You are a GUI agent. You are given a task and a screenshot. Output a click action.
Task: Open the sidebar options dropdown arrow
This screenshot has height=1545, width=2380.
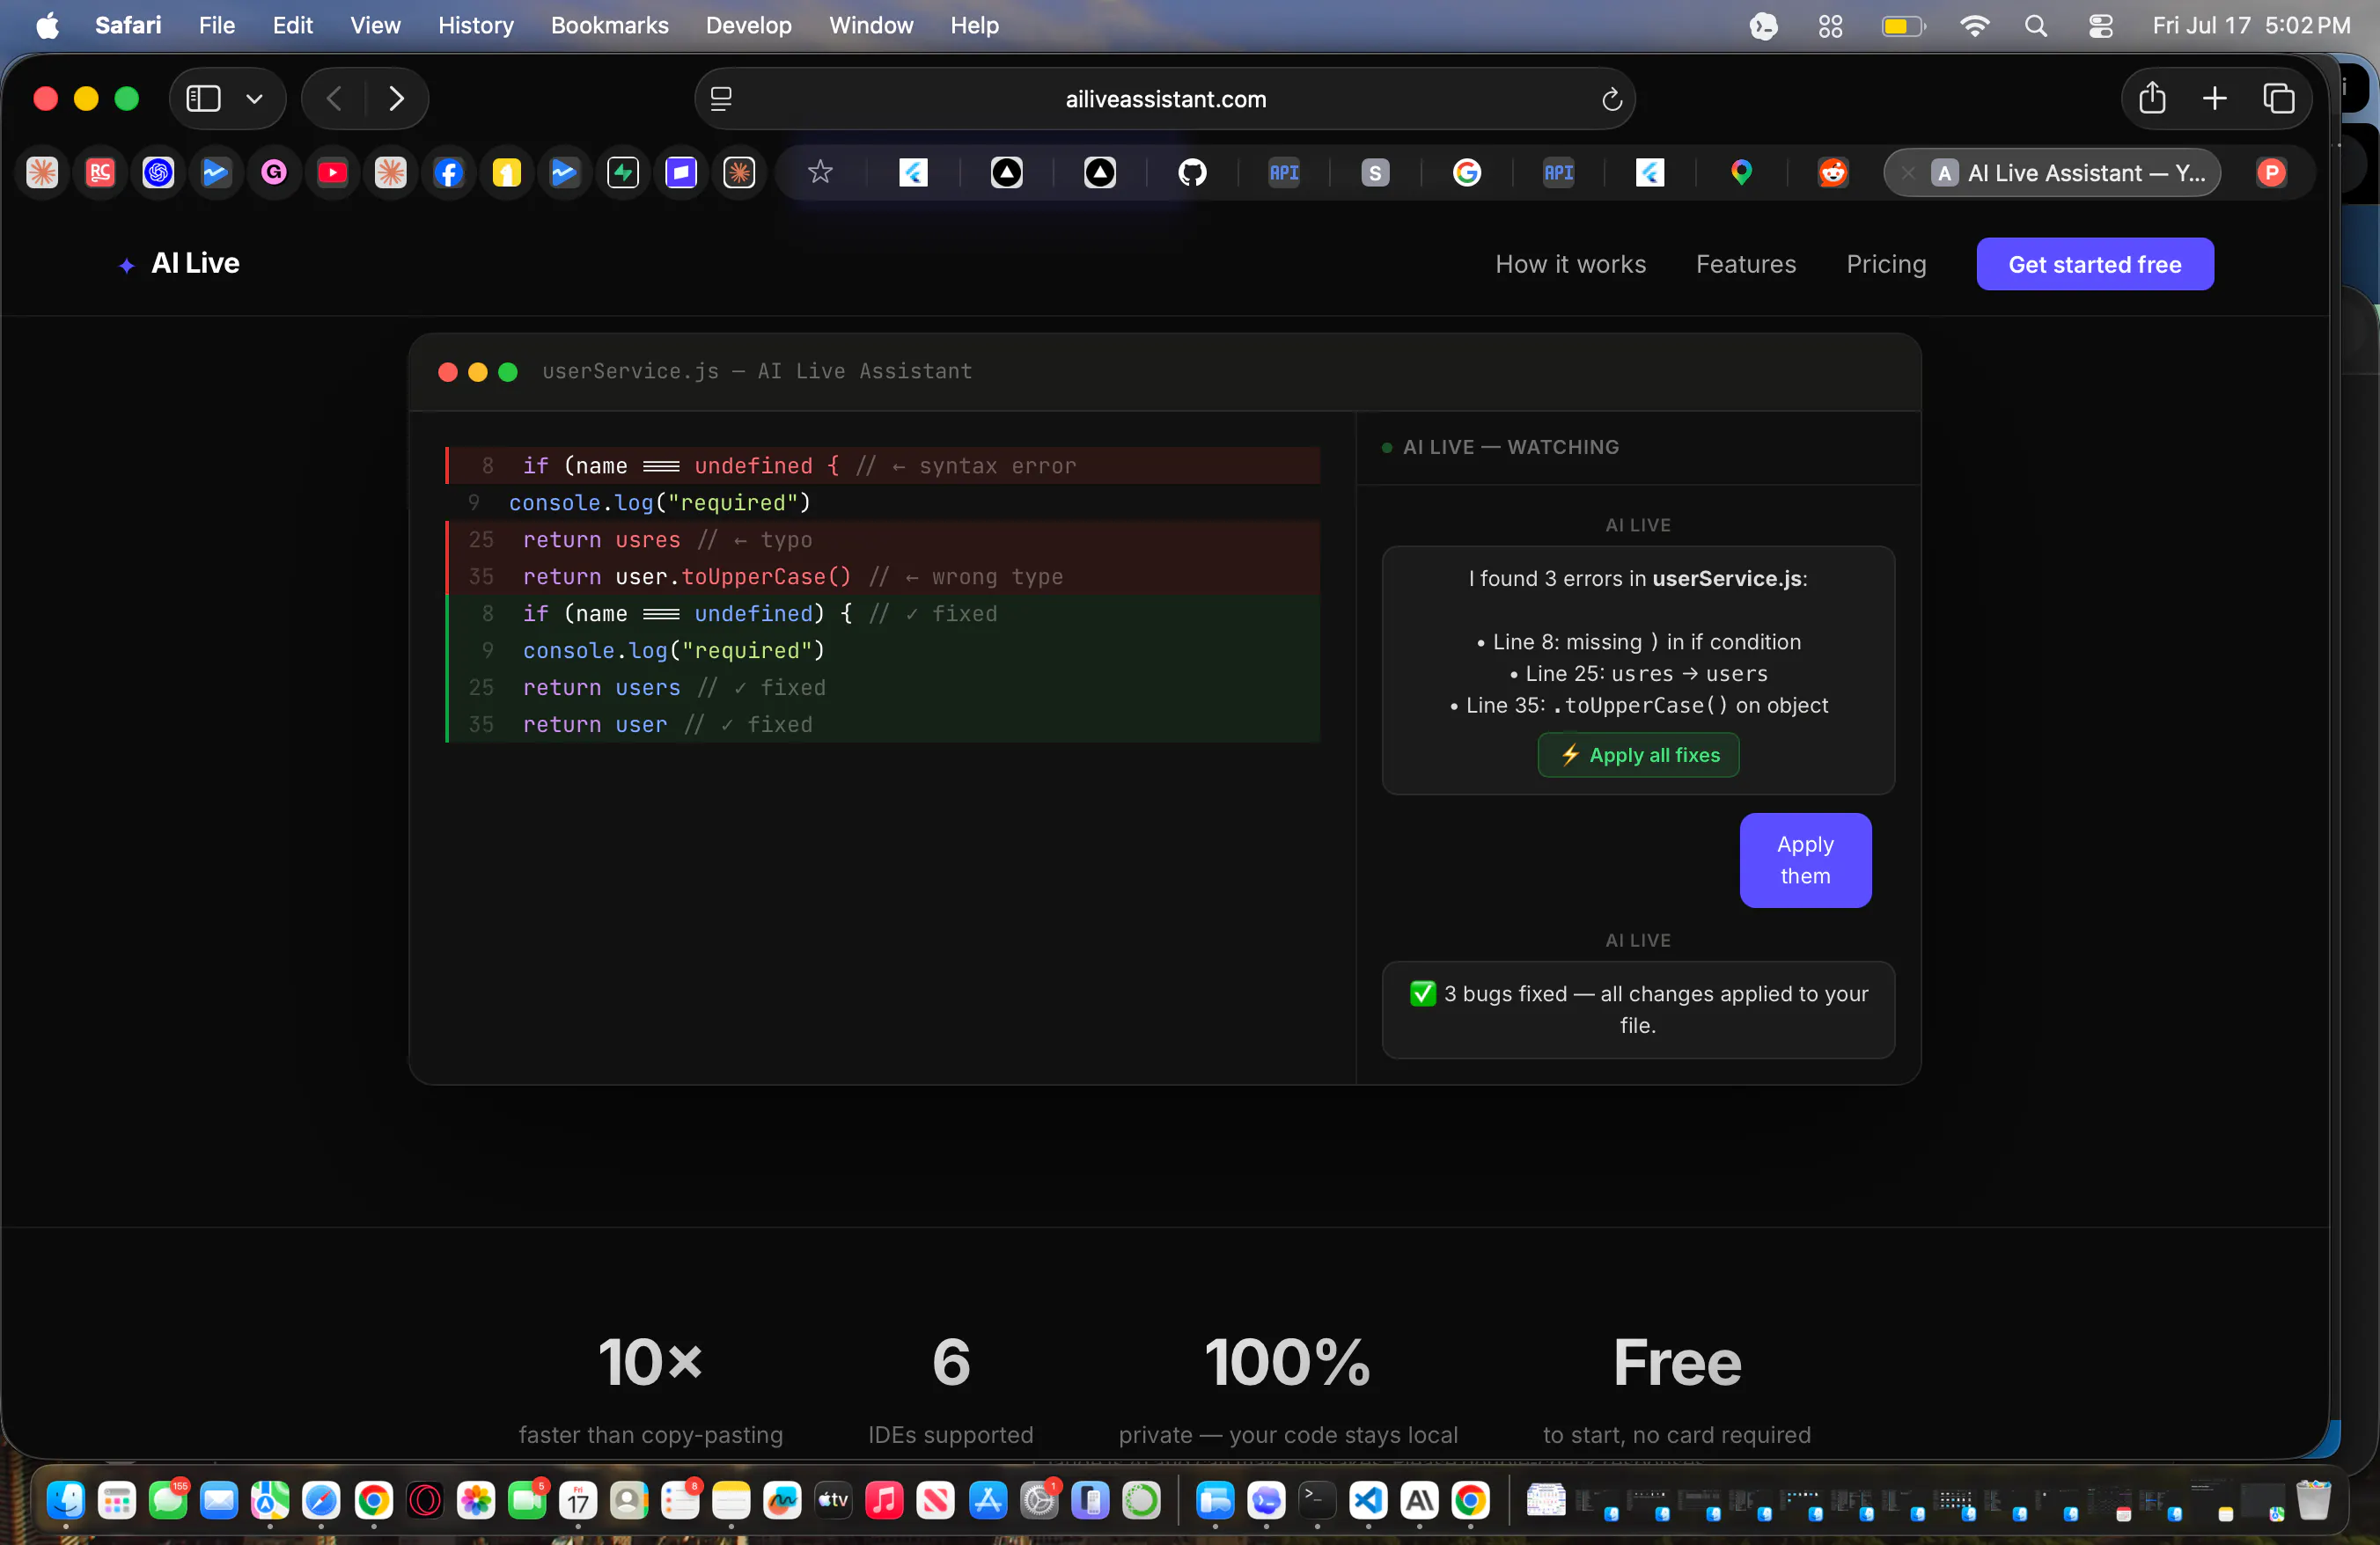(x=254, y=99)
